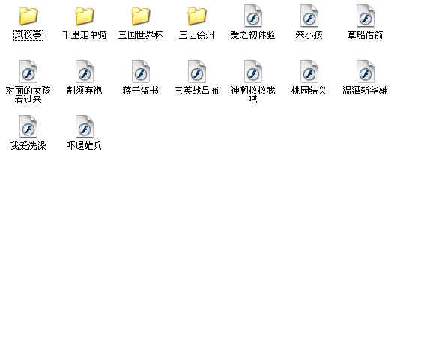Click the 三英战吕布 file name label
This screenshot has width=436, height=360.
196,91
